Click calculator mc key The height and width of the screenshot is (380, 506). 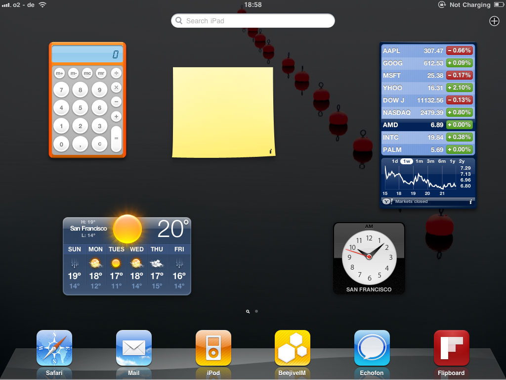[x=87, y=73]
